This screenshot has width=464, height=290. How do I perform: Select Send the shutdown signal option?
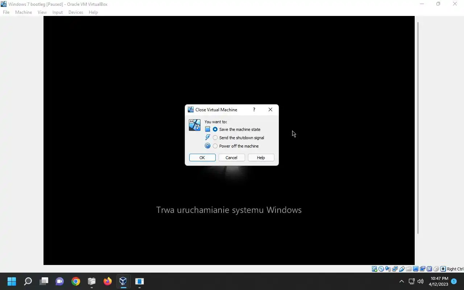(238, 138)
